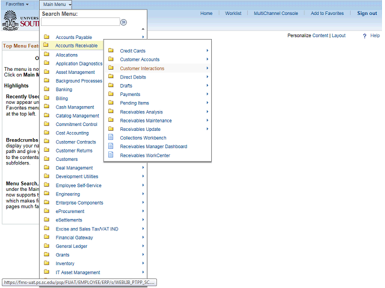Click the Credit Cards folder icon

point(111,50)
